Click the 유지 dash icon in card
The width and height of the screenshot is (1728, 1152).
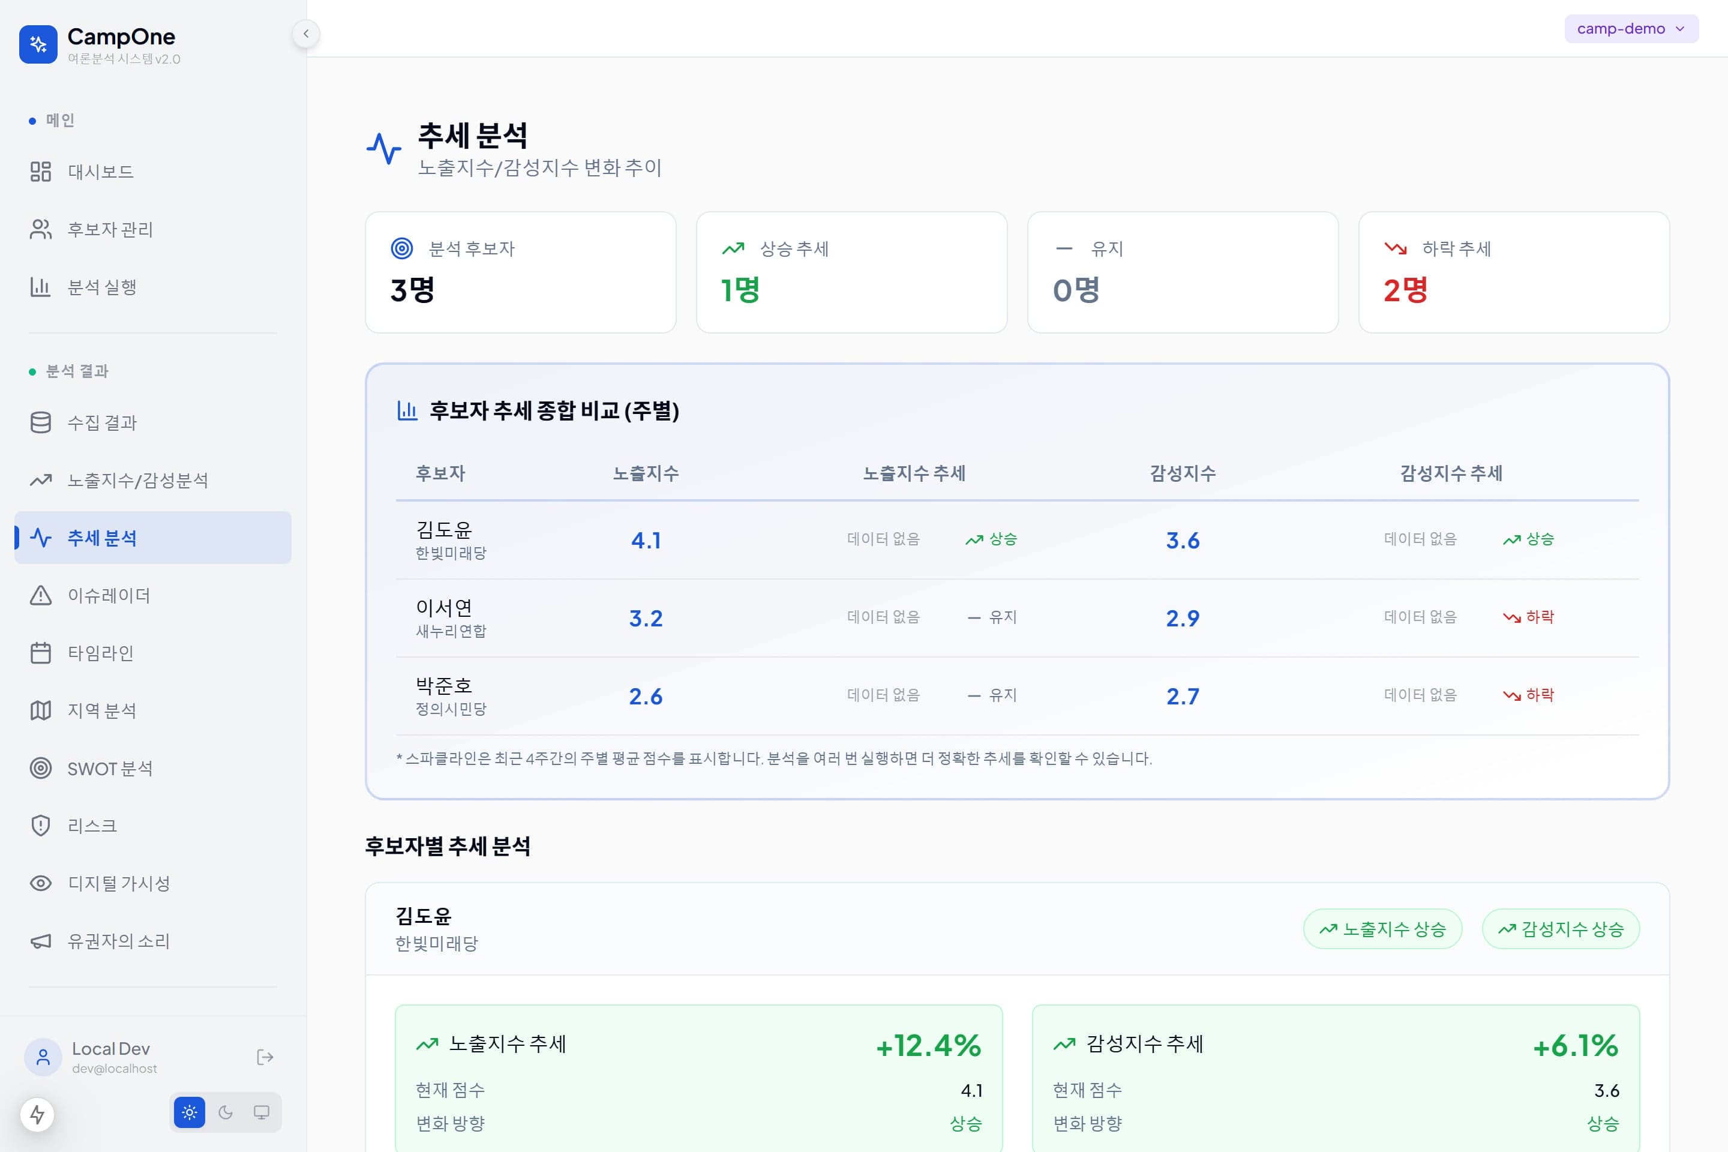1064,248
